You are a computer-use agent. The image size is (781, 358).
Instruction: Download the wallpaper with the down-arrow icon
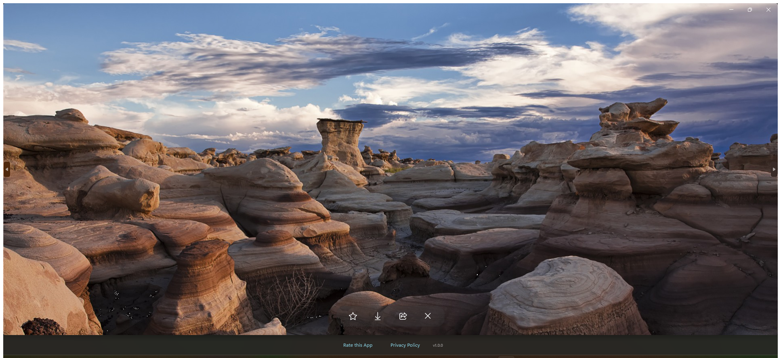click(378, 316)
